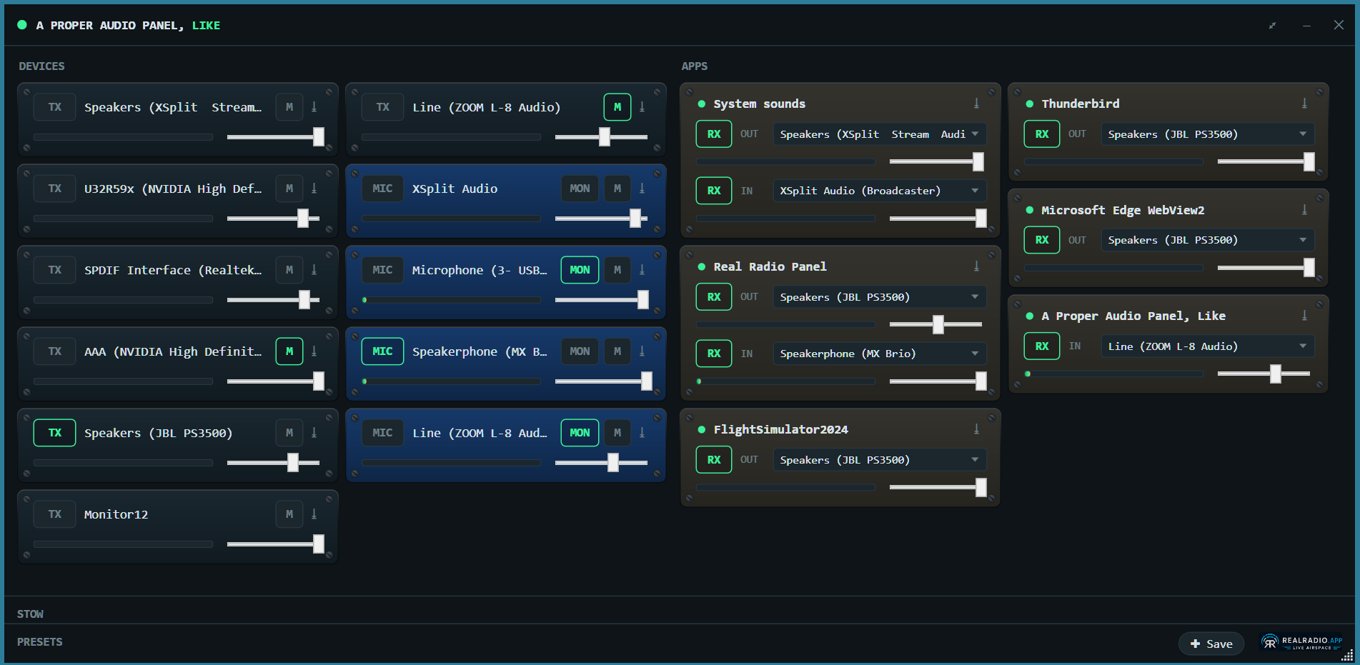1360x665 pixels.
Task: Toggle RX for Microsoft Edge WebView2
Action: coord(1042,240)
